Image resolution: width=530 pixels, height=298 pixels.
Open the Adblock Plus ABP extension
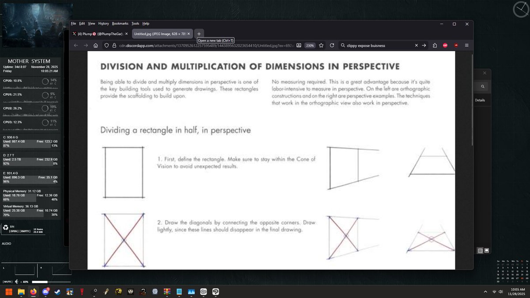445,45
